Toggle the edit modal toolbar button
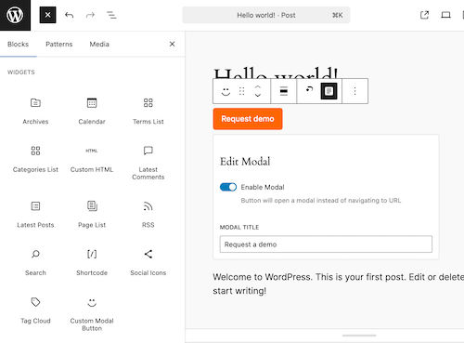Image resolution: width=464 pixels, height=343 pixels. pyautogui.click(x=329, y=91)
